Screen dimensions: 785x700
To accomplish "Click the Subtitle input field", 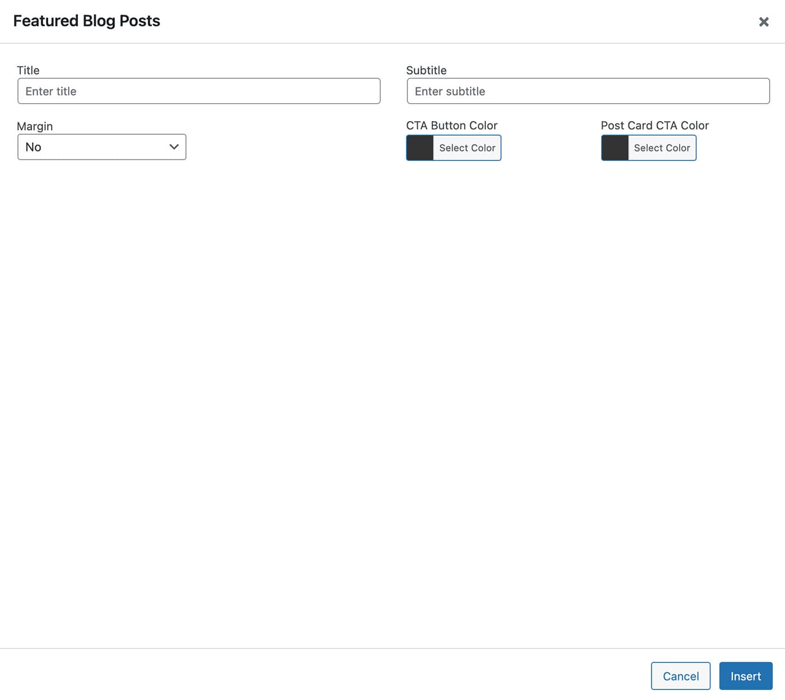I will tap(588, 91).
